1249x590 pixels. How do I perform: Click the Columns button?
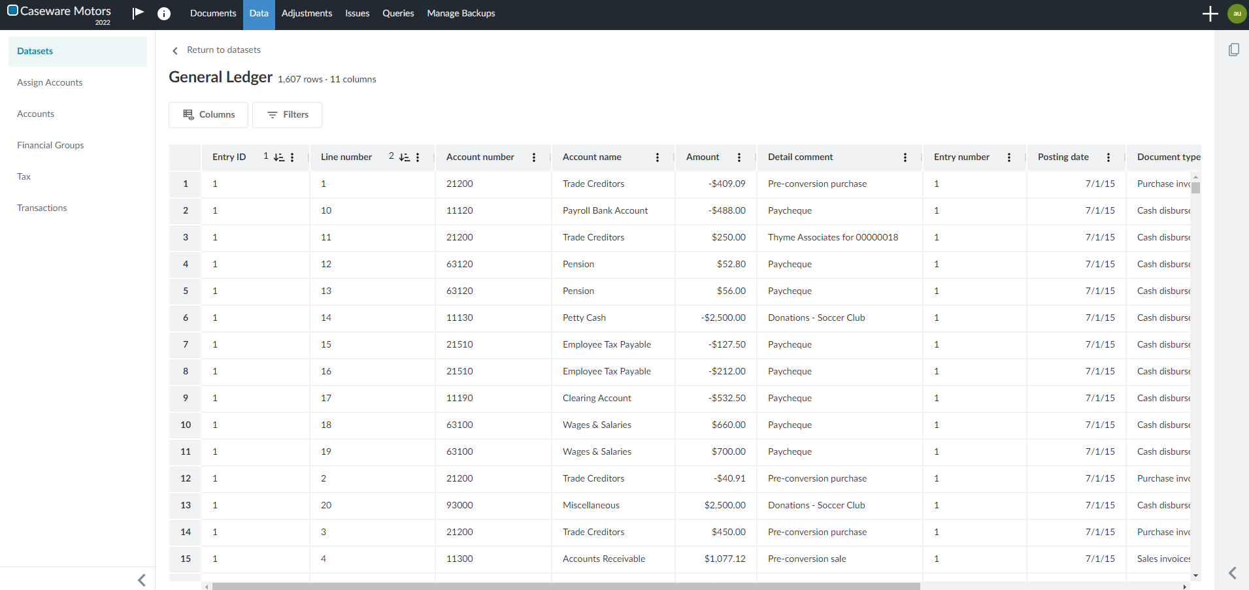click(208, 115)
